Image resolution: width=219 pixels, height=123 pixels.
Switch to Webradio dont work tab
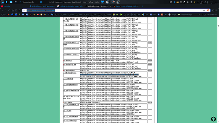pyautogui.click(x=42, y=6)
